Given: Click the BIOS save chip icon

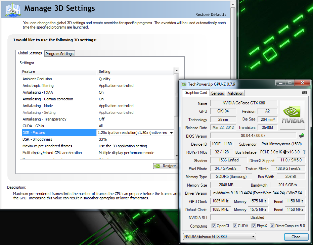Looking at the screenshot, I should [x=302, y=136].
